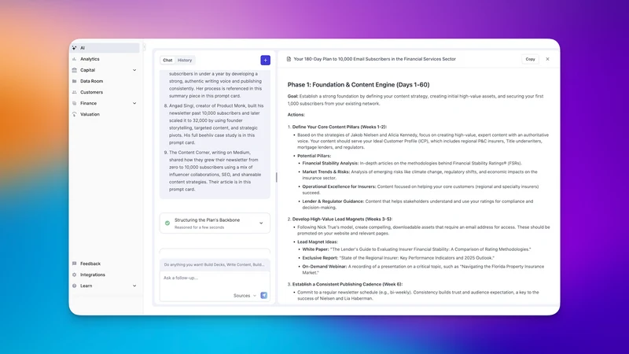Send the message with arrow button
629x354 pixels.
point(264,296)
